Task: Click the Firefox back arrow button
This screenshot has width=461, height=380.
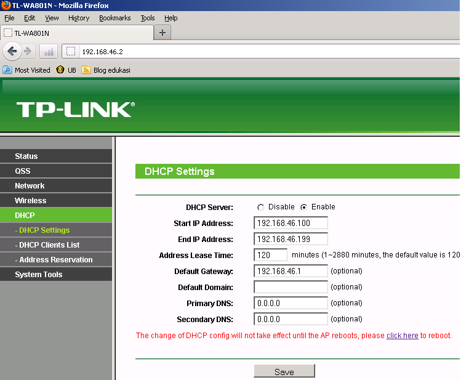Action: pos(12,51)
